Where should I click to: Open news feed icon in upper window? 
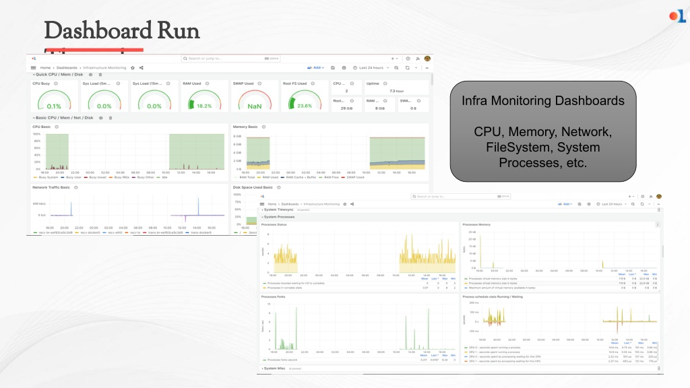click(418, 59)
